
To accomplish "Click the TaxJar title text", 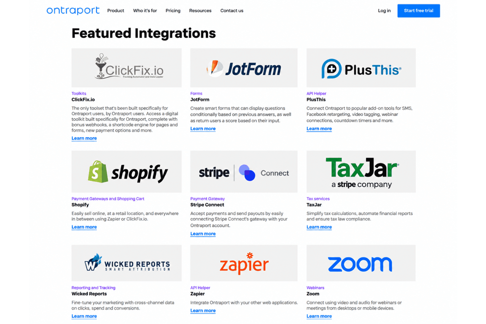I will pyautogui.click(x=314, y=205).
